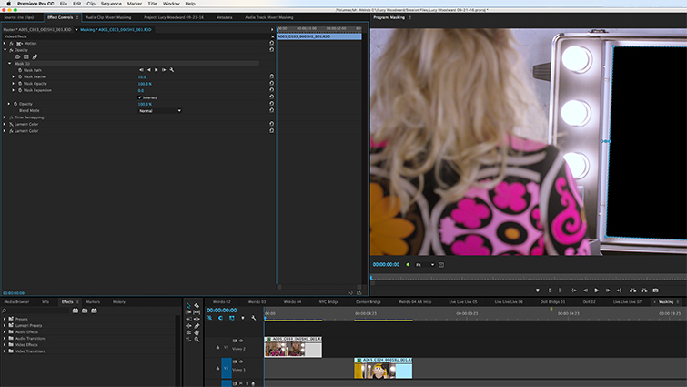Screen dimensions: 687x387
Task: Click the Extract button in Program Monitor
Action: (644, 290)
